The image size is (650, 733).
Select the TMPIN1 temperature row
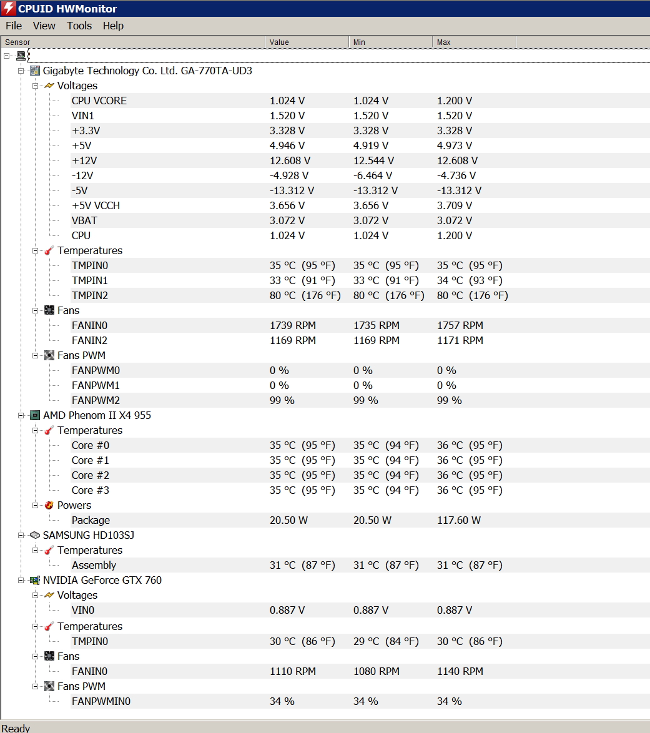click(x=360, y=280)
